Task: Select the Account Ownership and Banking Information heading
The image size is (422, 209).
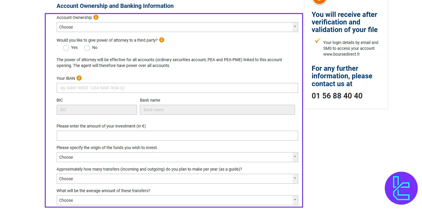Action: (x=115, y=6)
